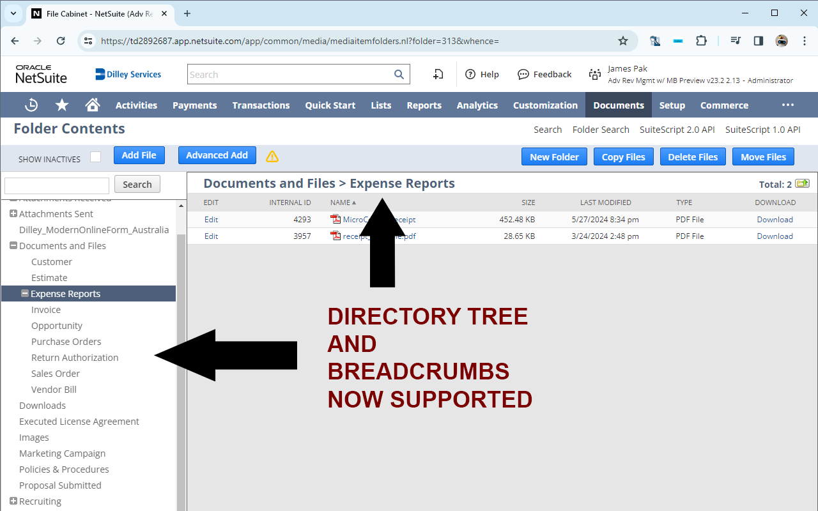Click the yellow warning triangle icon
The image size is (818, 511).
coord(272,156)
